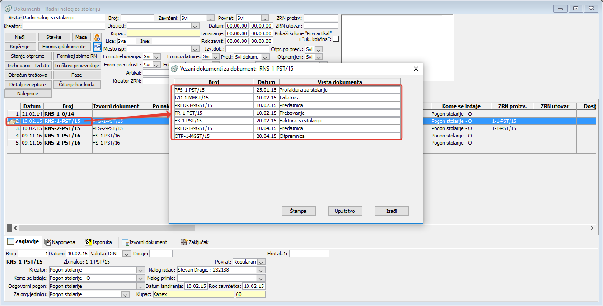Click the yellow Kupac filter field
Viewport: 603px width, 306px height.
coord(163,33)
